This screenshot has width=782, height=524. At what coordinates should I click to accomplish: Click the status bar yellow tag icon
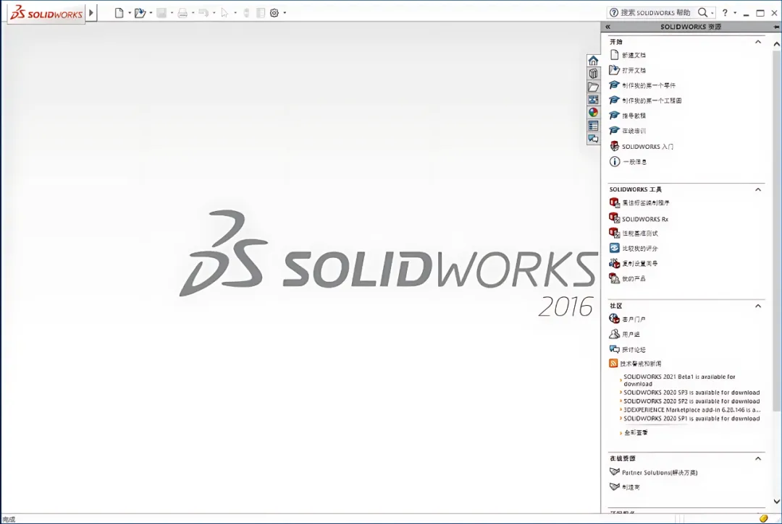click(763, 518)
